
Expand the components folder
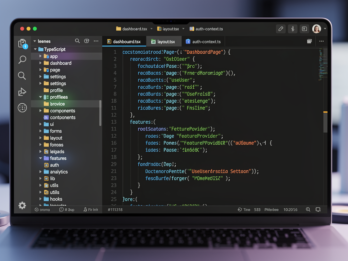click(x=40, y=110)
